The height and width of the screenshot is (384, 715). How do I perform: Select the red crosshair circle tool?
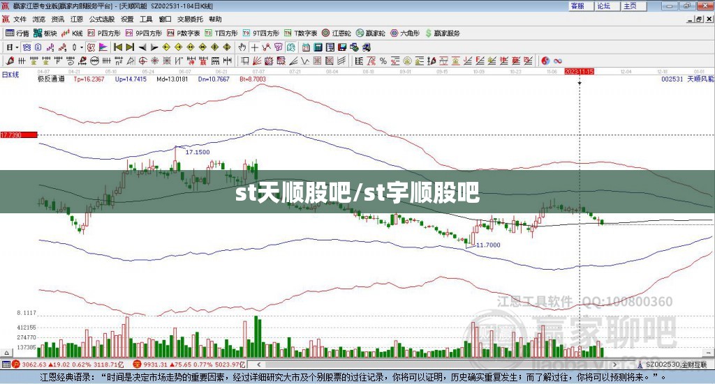[142, 61]
